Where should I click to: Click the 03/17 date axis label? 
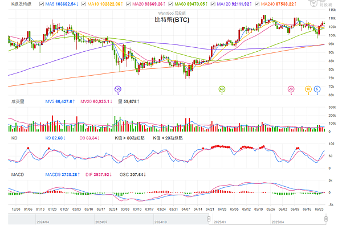(149, 209)
